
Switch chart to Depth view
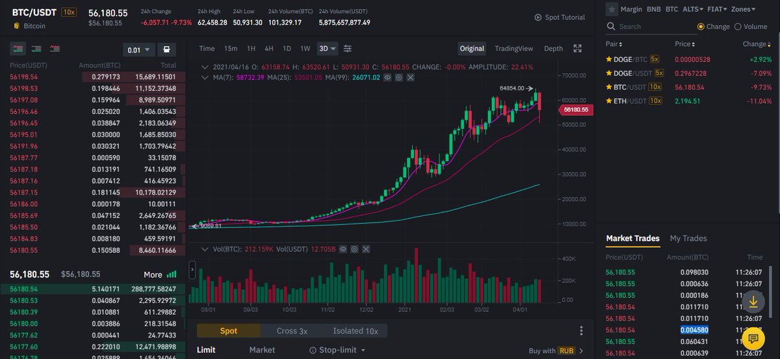click(553, 49)
